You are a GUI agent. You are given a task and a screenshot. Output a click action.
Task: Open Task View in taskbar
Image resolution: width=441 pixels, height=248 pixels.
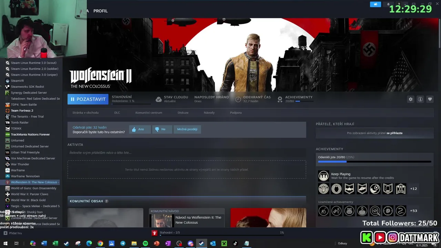click(x=16, y=244)
